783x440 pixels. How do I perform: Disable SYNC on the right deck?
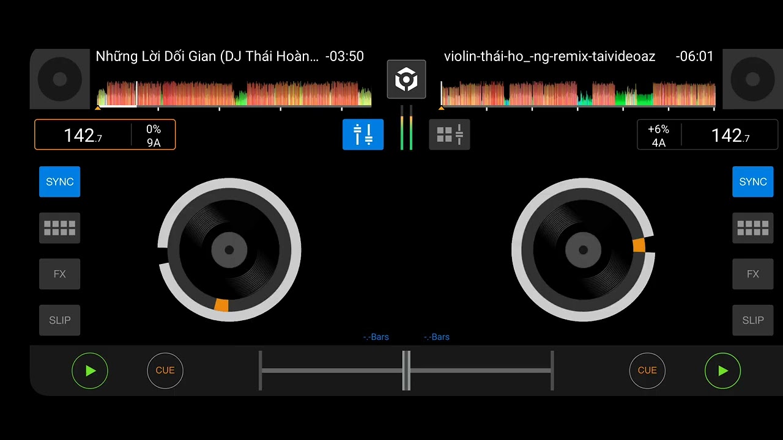tap(753, 182)
